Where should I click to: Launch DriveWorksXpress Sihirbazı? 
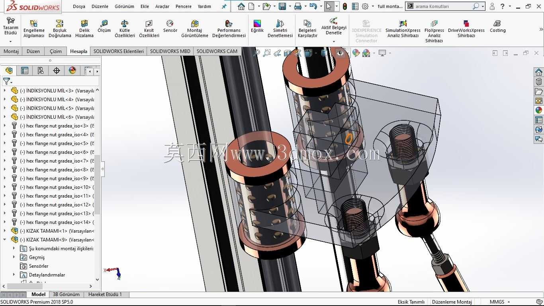pos(466,29)
